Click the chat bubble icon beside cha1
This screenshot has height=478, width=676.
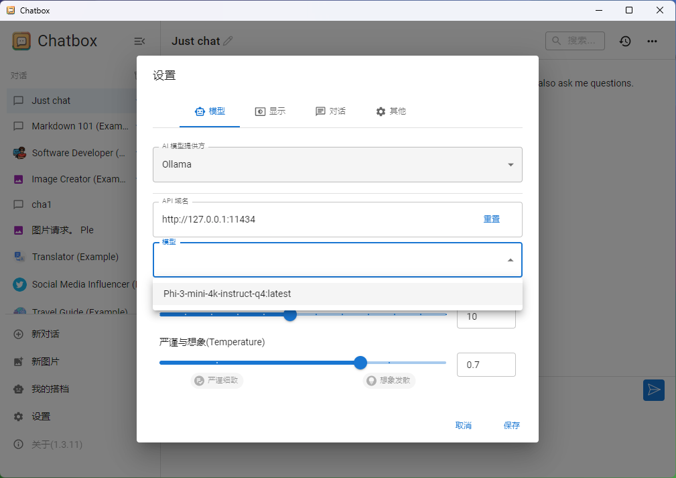click(x=19, y=204)
